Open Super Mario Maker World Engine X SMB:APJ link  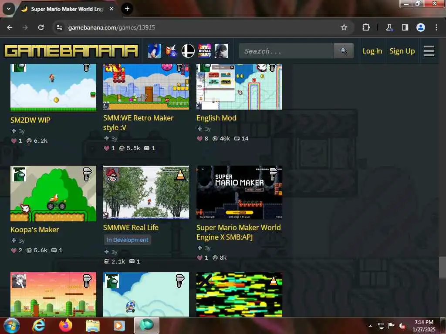point(238,232)
